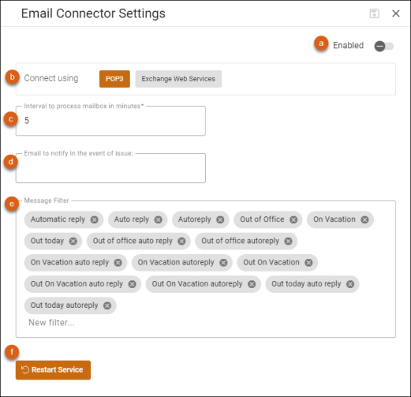Screen dimensions: 411x397
Task: Remove 'Out today auto reply' filter chip
Action: tap(350, 284)
